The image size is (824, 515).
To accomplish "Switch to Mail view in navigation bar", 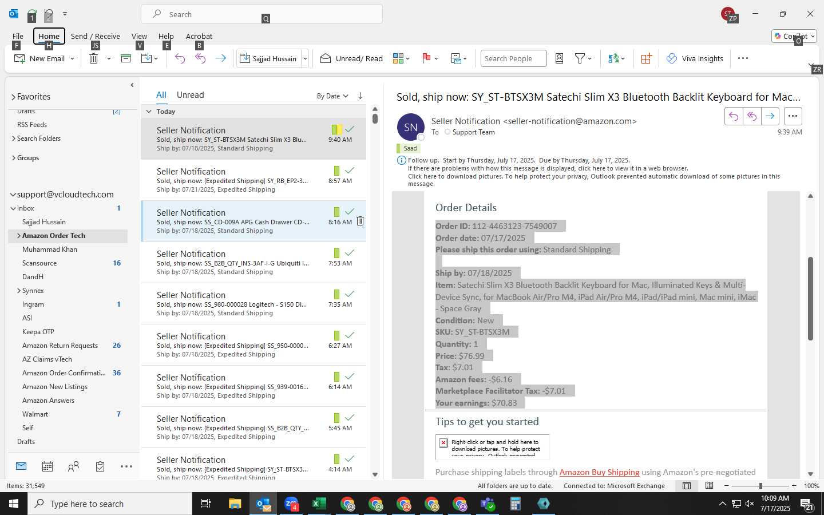I will (x=21, y=466).
